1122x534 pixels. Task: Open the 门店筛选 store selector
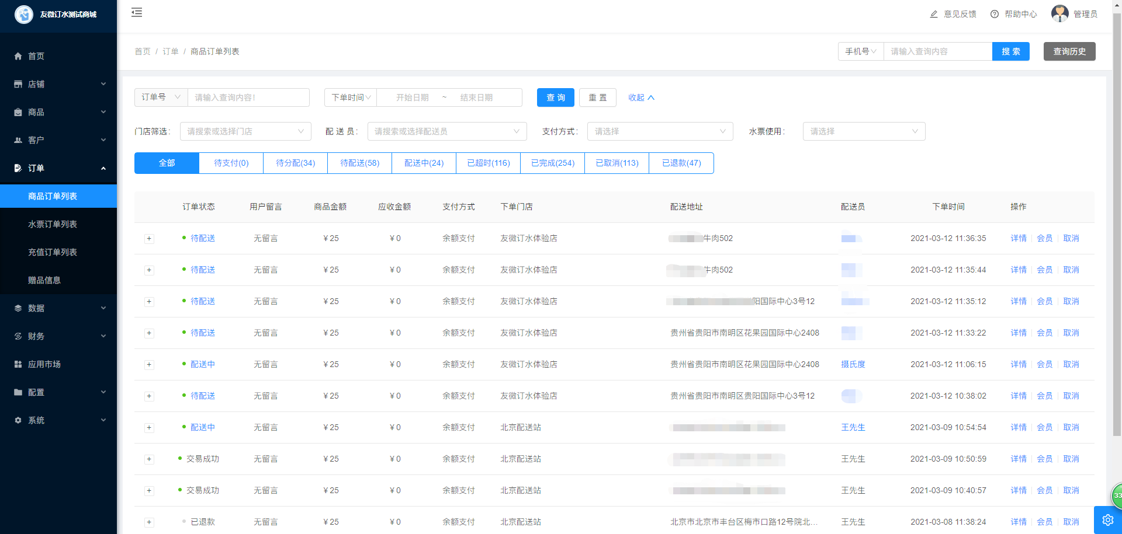(245, 131)
